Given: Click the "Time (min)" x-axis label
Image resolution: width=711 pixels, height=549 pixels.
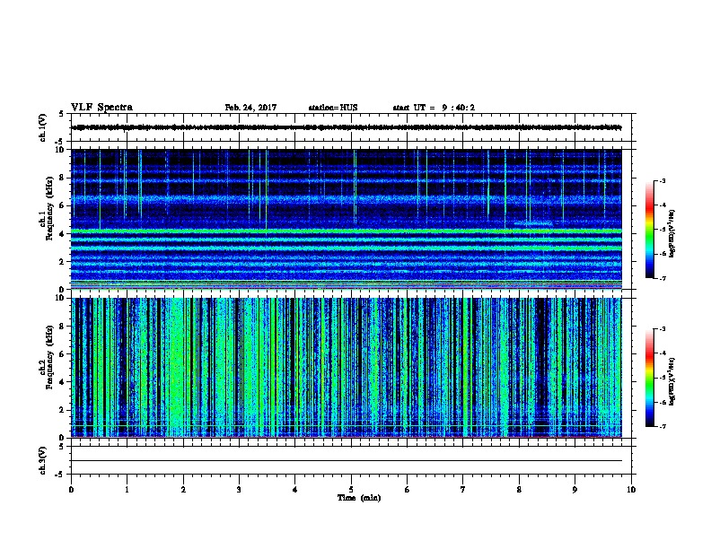Looking at the screenshot, I should (359, 498).
